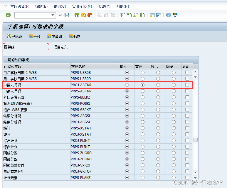Click the Find Next binoculars icon

(113, 15)
